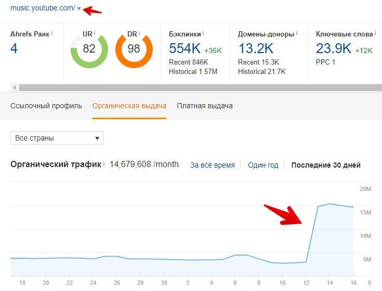Open the Ahrefs rank value 4
Screen dimensions: 382x291
14,48
